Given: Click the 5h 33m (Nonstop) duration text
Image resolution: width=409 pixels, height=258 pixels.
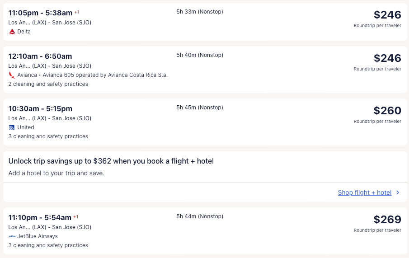Looking at the screenshot, I should pyautogui.click(x=200, y=12).
